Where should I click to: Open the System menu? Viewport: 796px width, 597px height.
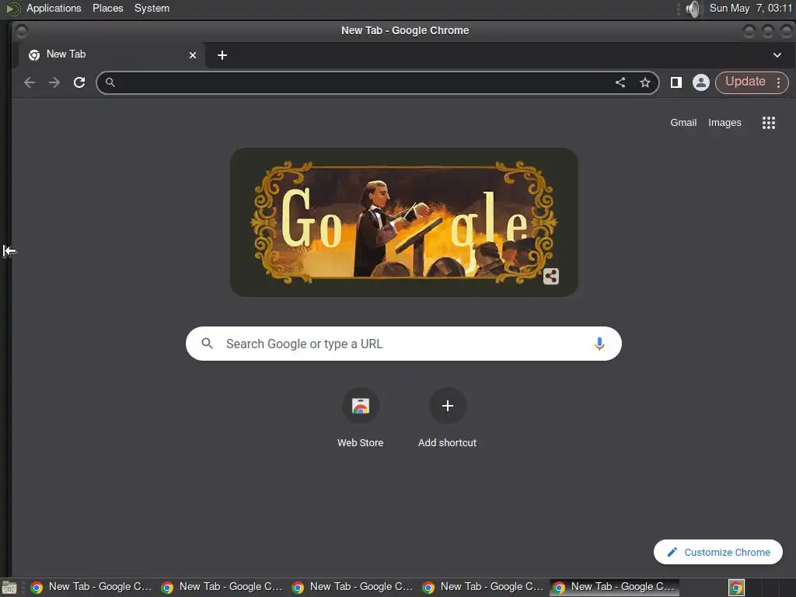pyautogui.click(x=152, y=8)
